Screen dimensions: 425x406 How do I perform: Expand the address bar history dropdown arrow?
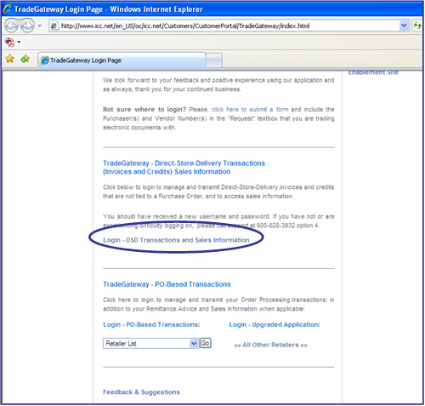[x=404, y=26]
